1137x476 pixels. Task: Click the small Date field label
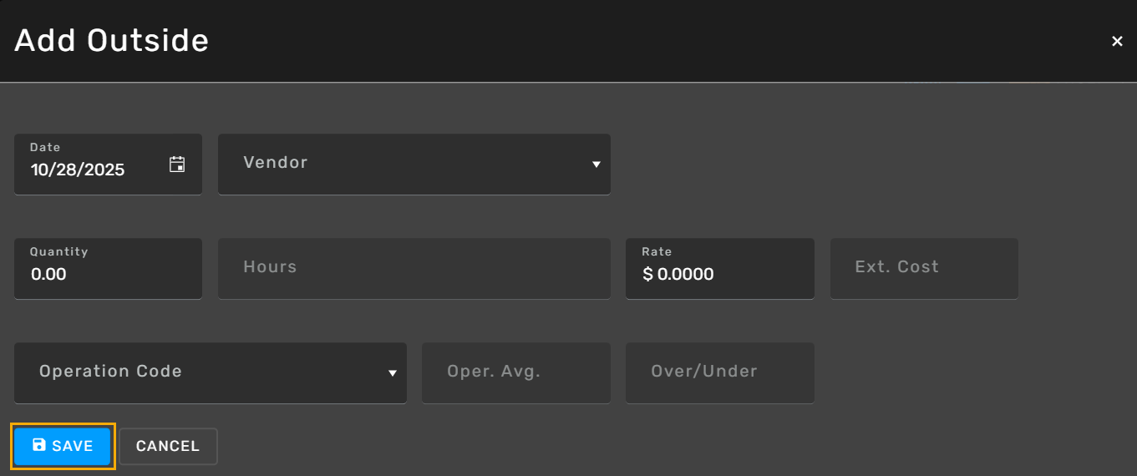[45, 148]
